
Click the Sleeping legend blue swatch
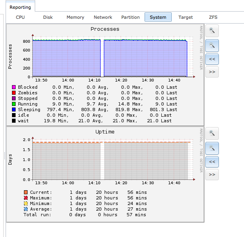click(14, 110)
